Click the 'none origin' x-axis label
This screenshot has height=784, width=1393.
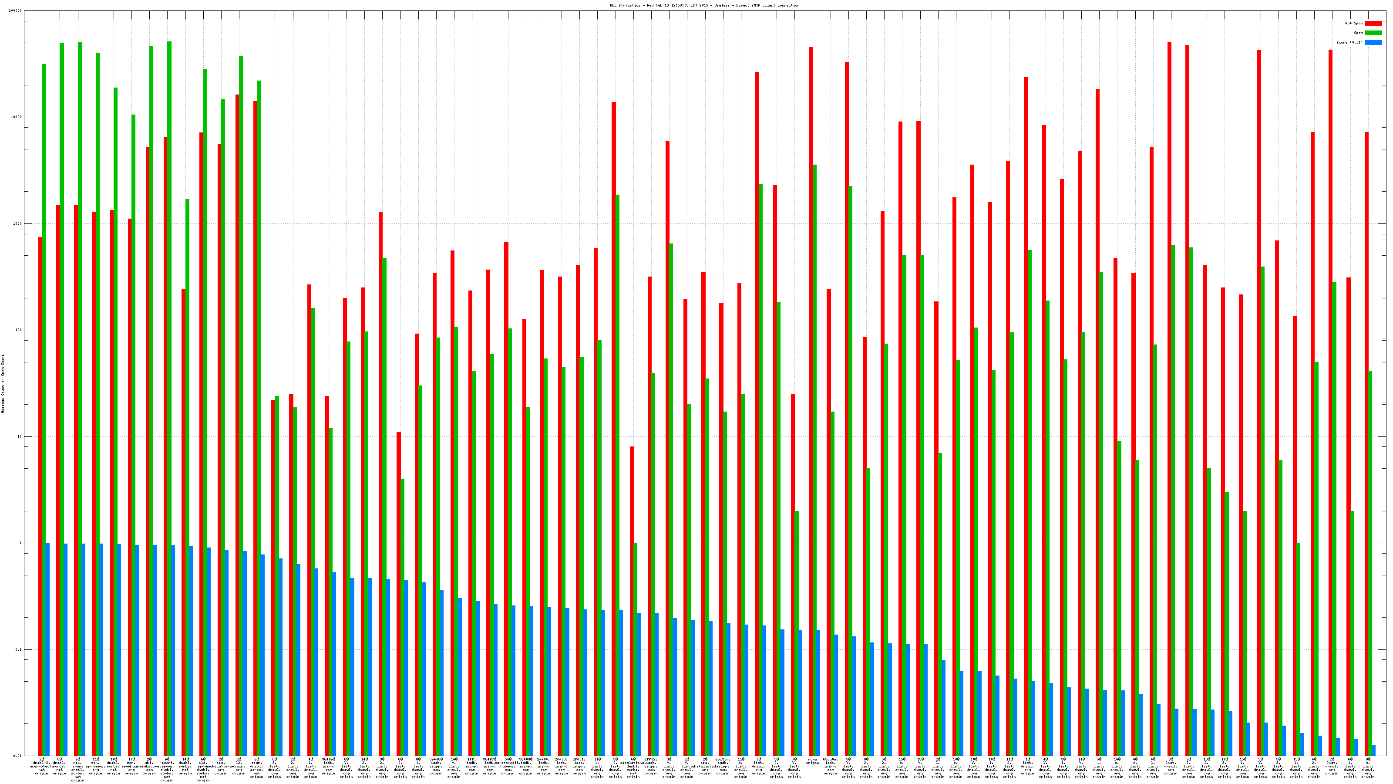coord(812,761)
